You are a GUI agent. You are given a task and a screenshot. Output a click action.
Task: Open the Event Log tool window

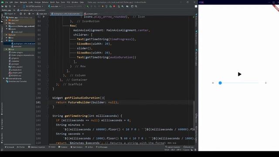coord(188,147)
